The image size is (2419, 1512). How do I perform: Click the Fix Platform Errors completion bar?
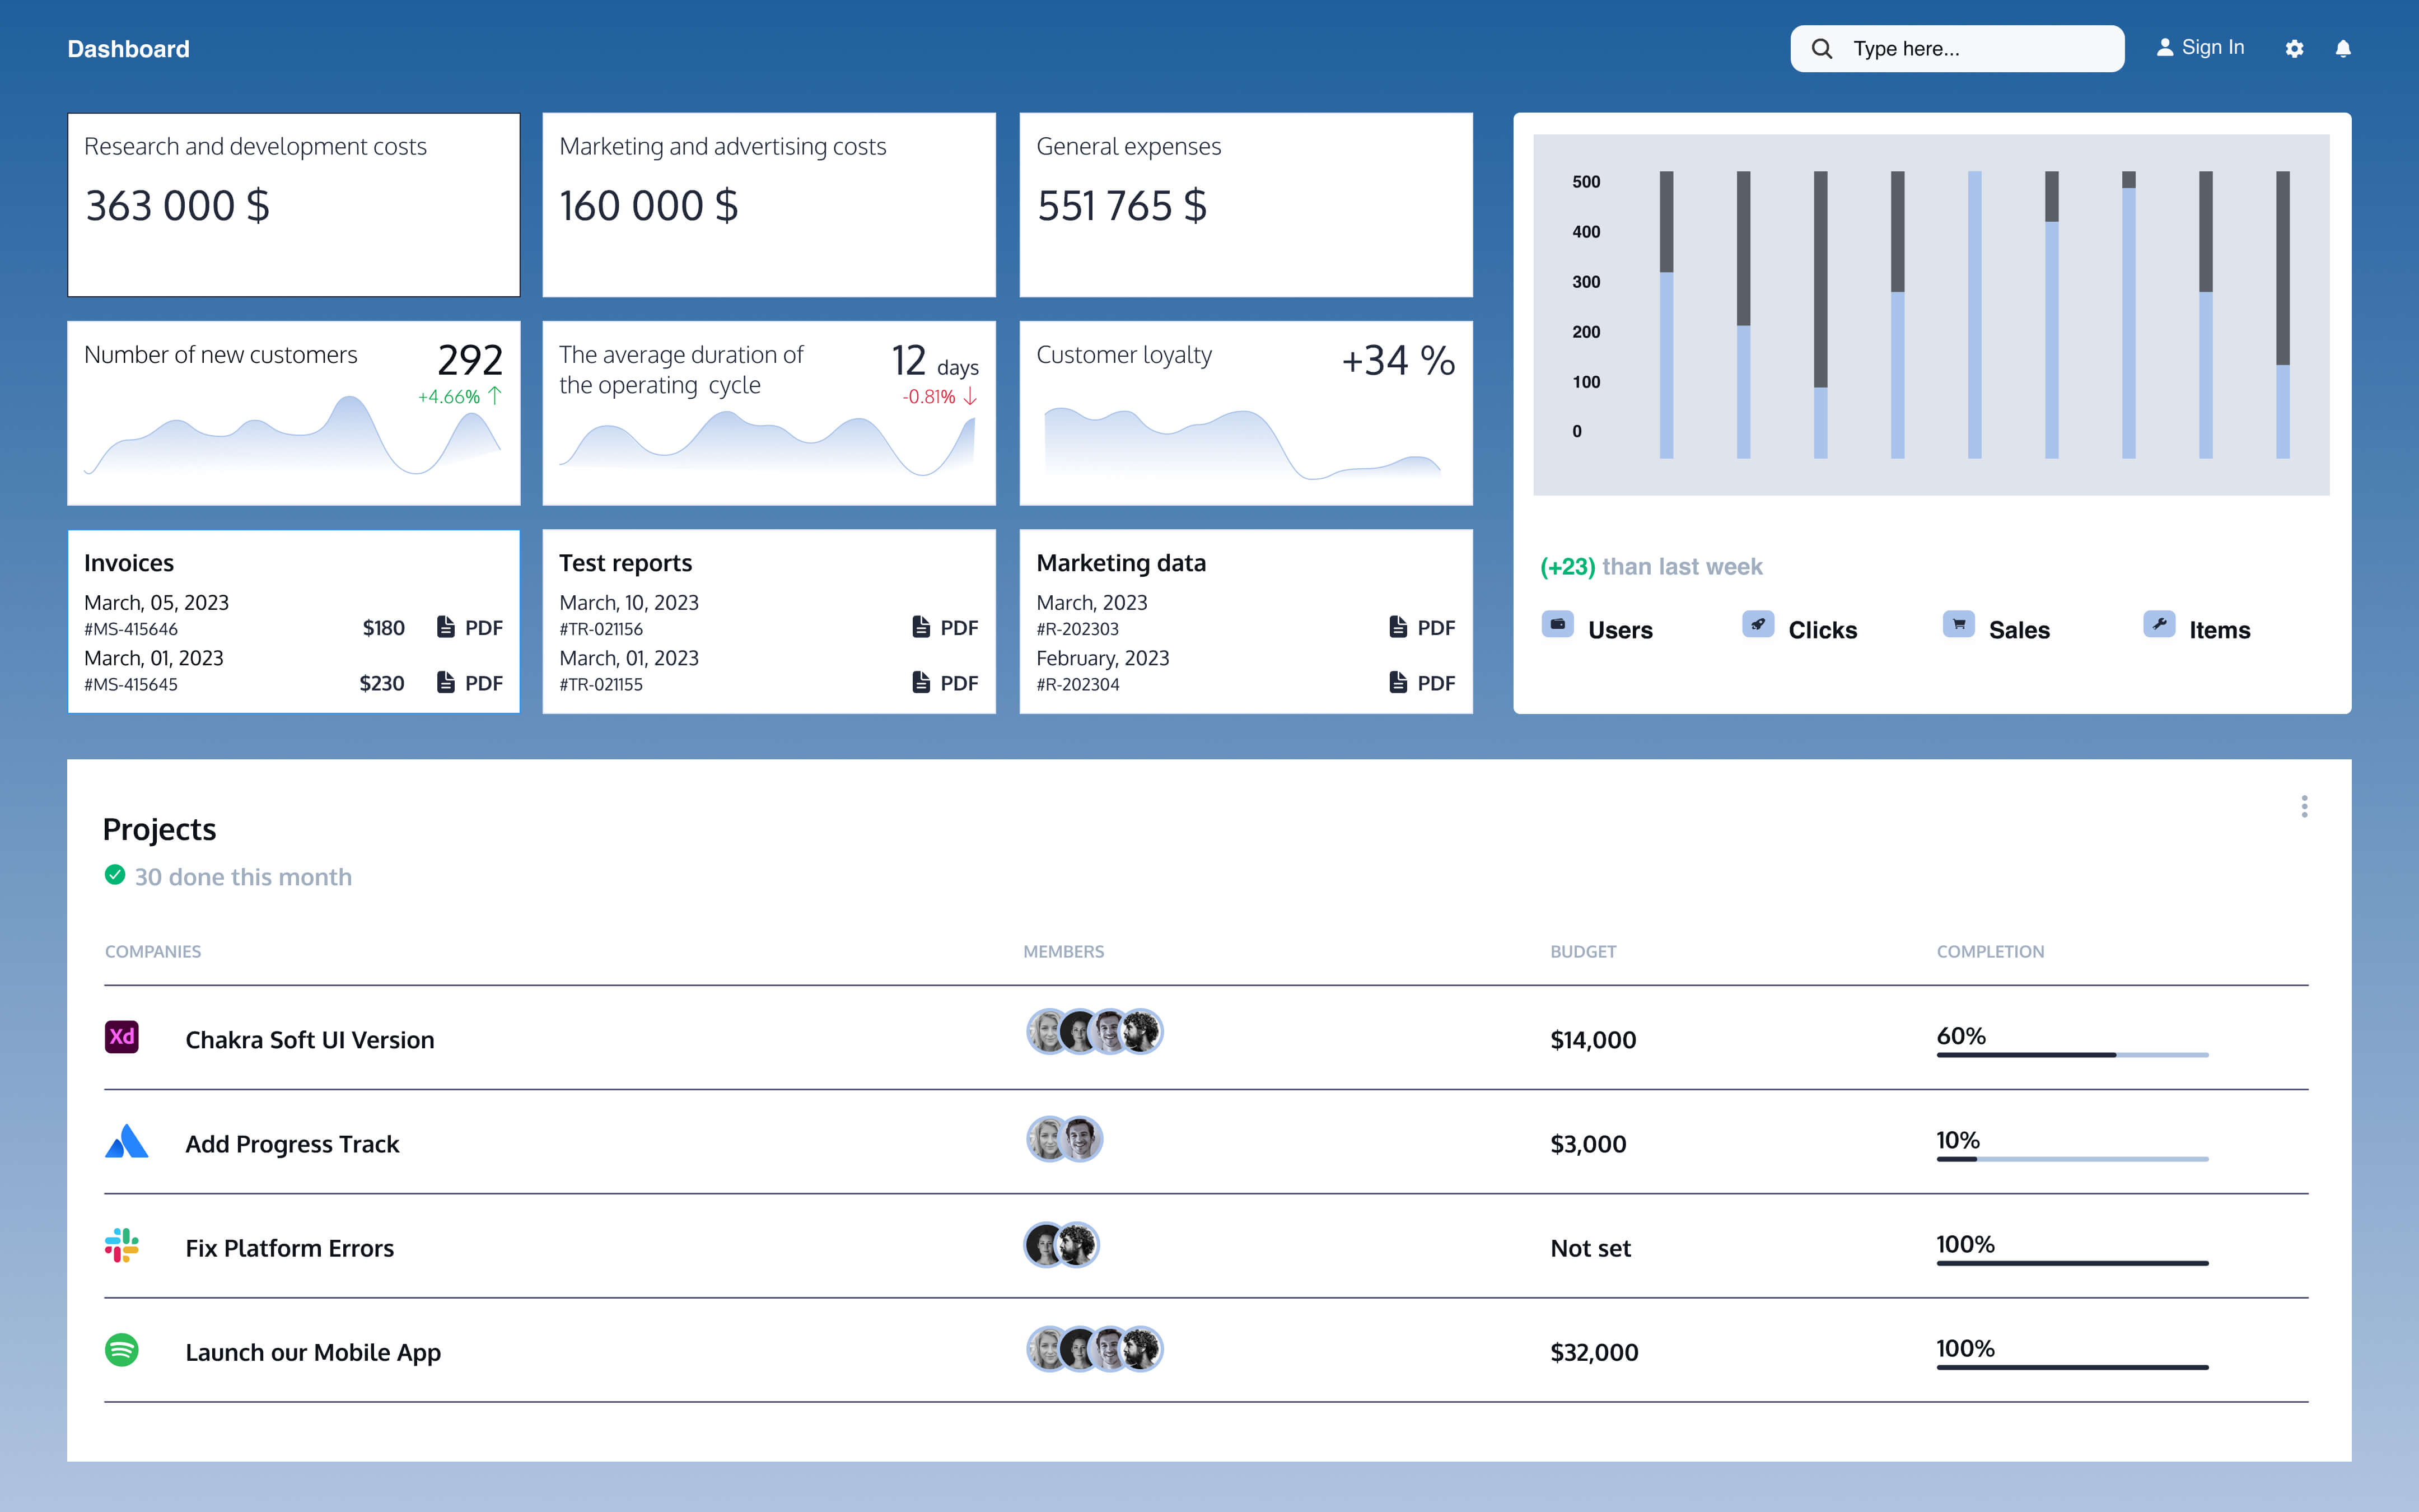pos(2072,1263)
